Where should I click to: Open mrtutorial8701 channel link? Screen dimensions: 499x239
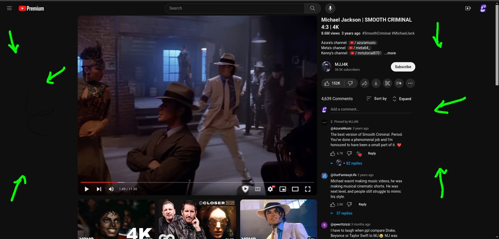point(366,53)
